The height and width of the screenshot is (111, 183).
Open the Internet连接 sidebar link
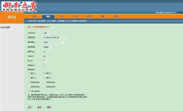(x=5, y=27)
